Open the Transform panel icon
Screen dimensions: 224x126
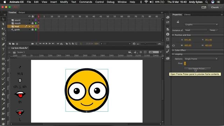point(168,39)
